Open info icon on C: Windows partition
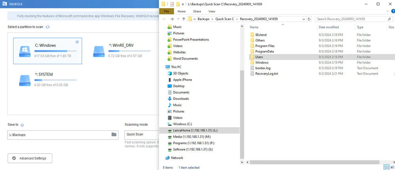Screen dimensions: 395x170 77,42
